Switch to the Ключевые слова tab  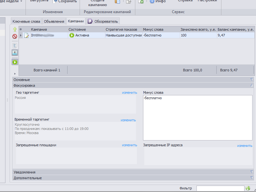(26, 21)
